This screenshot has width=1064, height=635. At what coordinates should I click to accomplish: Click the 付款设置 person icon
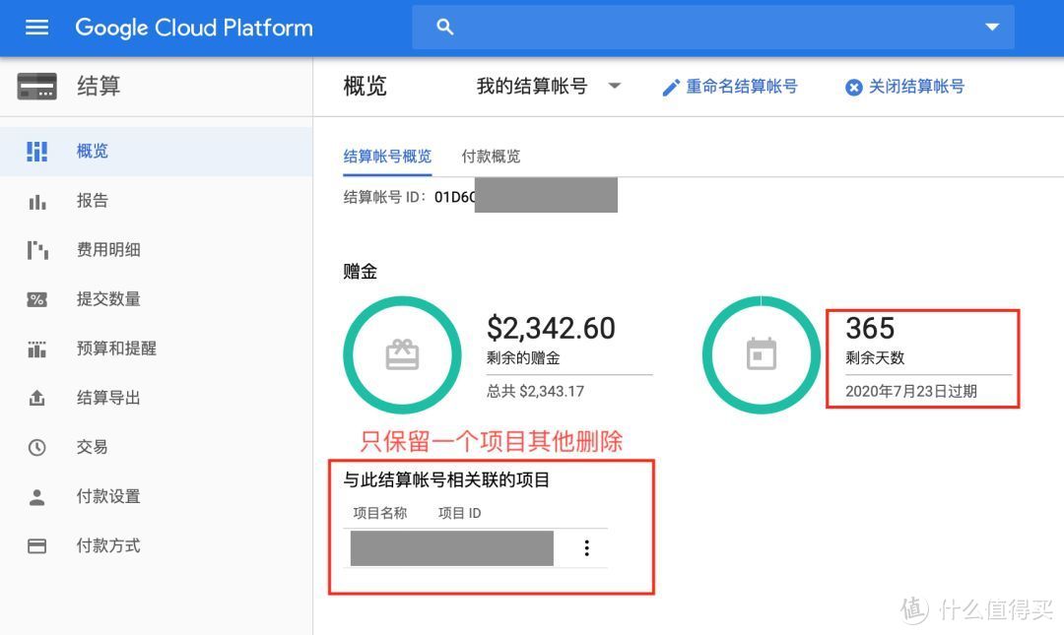click(x=36, y=496)
